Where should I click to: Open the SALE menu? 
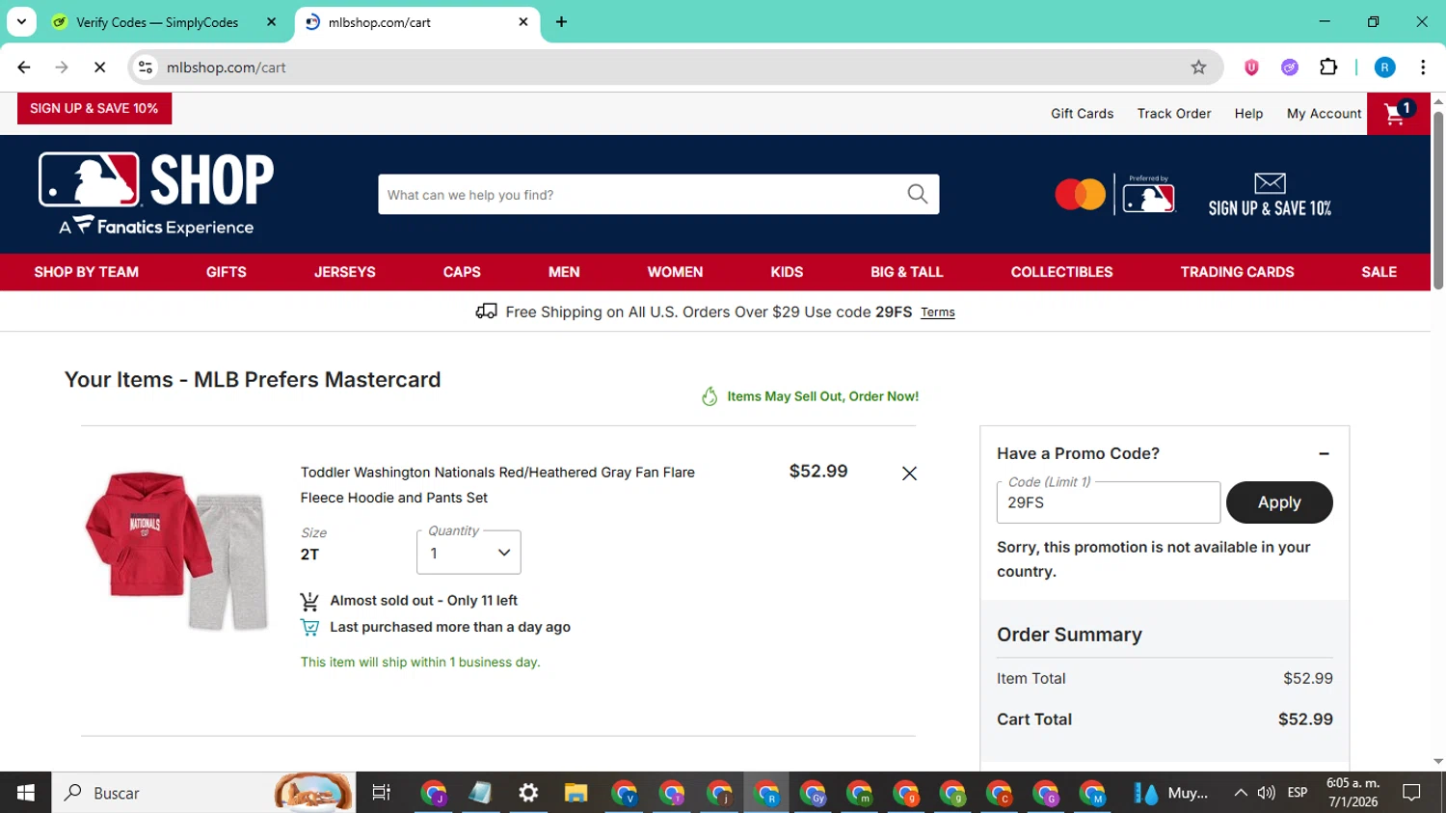1379,272
